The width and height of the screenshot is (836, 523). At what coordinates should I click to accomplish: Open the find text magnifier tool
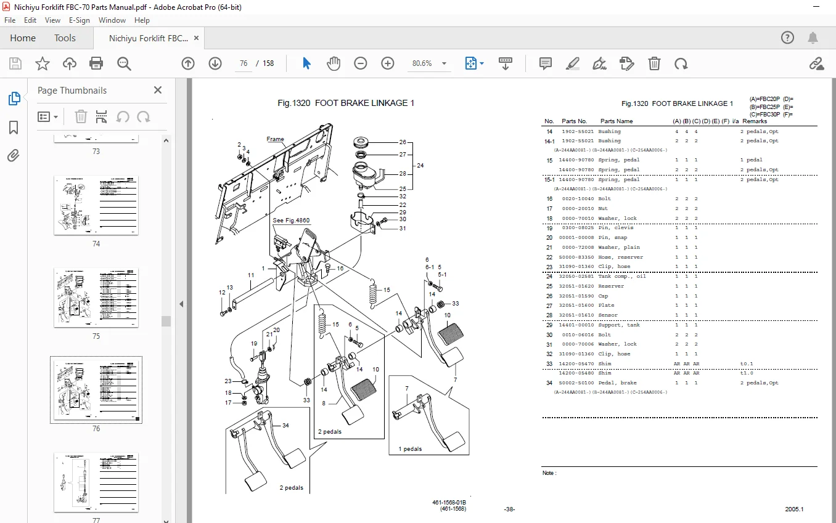point(124,63)
